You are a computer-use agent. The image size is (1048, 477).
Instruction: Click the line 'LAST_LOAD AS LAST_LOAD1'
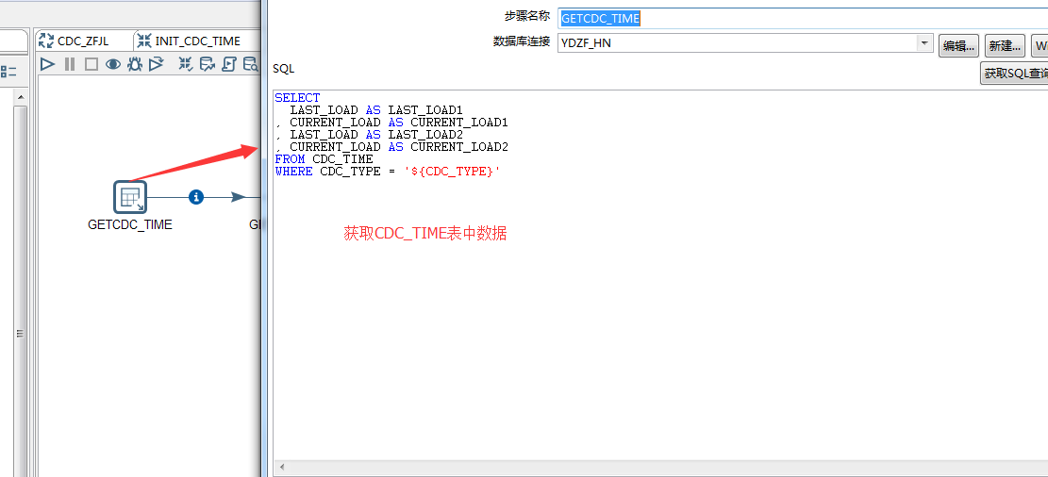pos(376,109)
